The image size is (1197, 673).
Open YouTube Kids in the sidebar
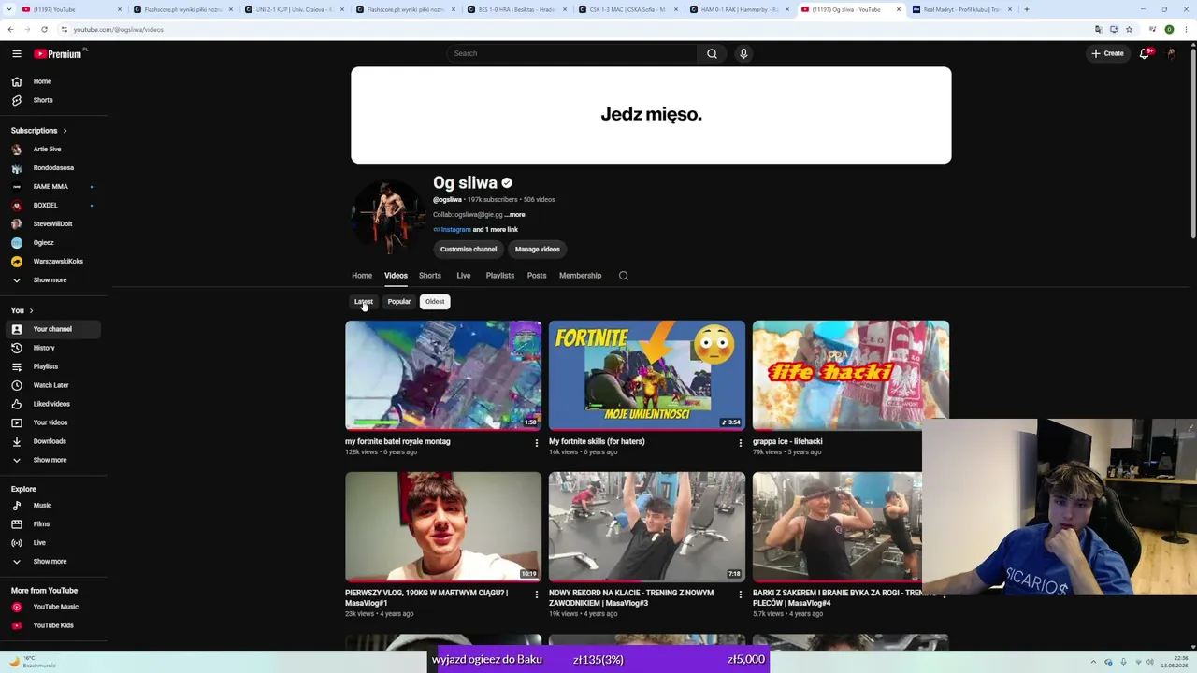point(52,625)
